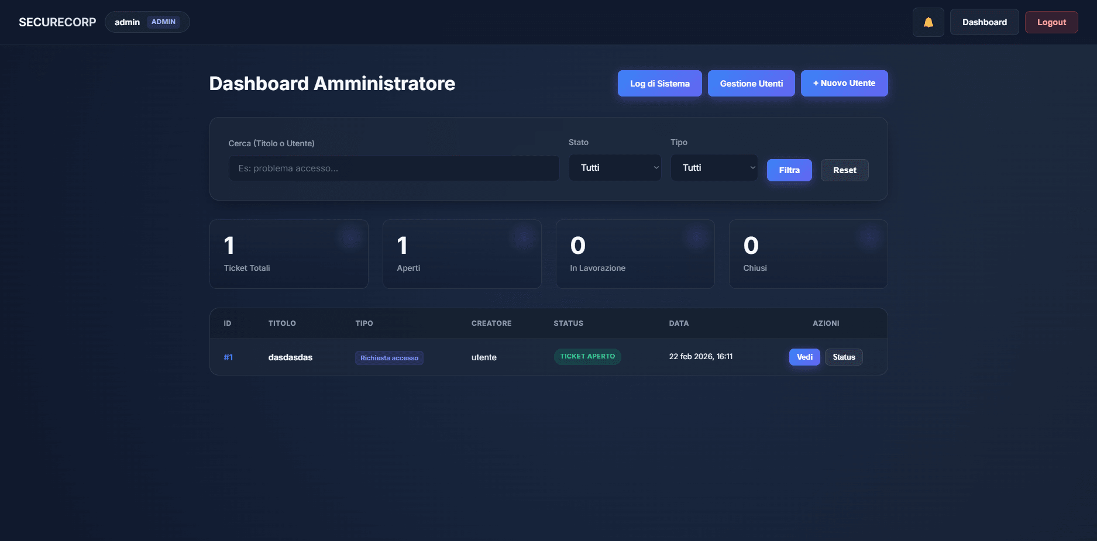Viewport: 1097px width, 541px height.
Task: Click the Dashboard Amministratore heading
Action: tap(332, 84)
